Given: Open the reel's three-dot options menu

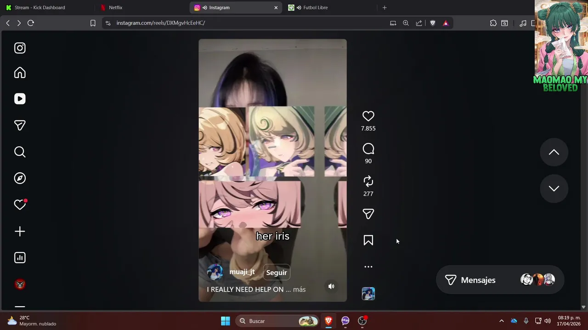Looking at the screenshot, I should 368,267.
